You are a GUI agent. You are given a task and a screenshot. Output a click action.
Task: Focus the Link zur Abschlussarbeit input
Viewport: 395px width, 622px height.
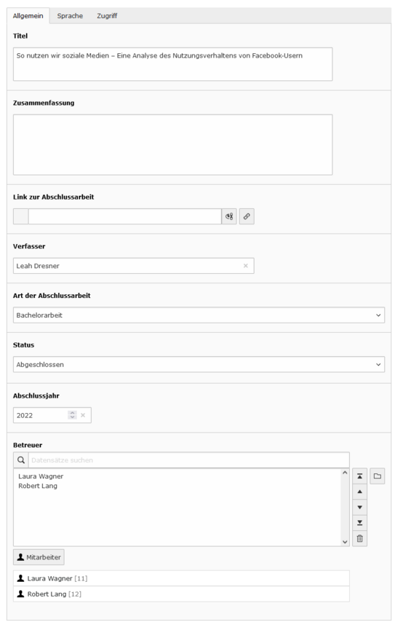click(x=125, y=216)
